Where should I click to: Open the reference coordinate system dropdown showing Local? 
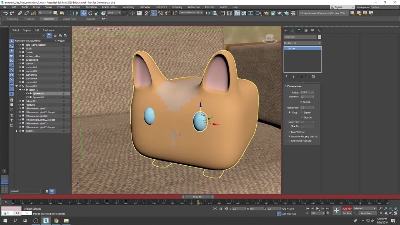tap(114, 13)
